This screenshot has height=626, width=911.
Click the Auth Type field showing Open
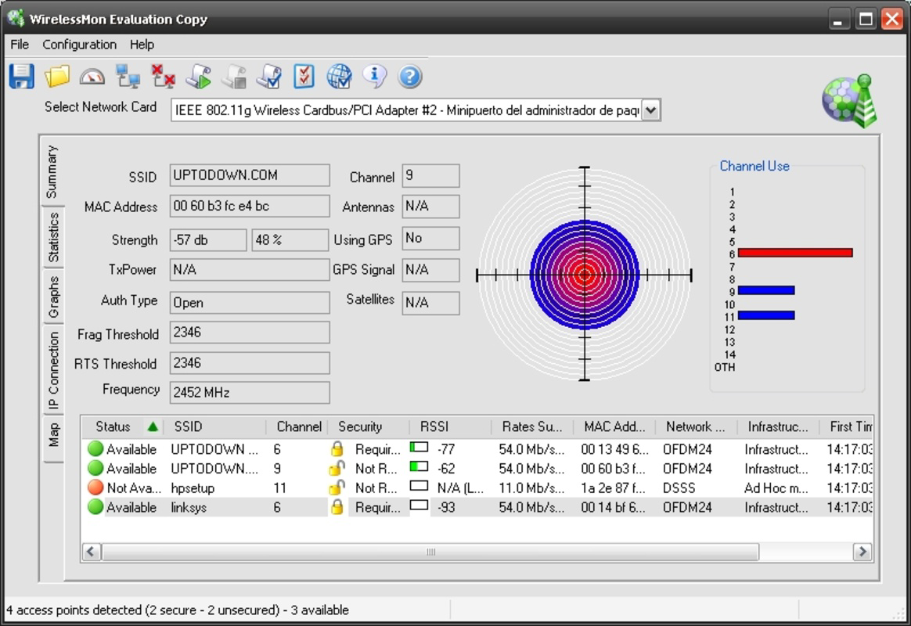[x=250, y=303]
